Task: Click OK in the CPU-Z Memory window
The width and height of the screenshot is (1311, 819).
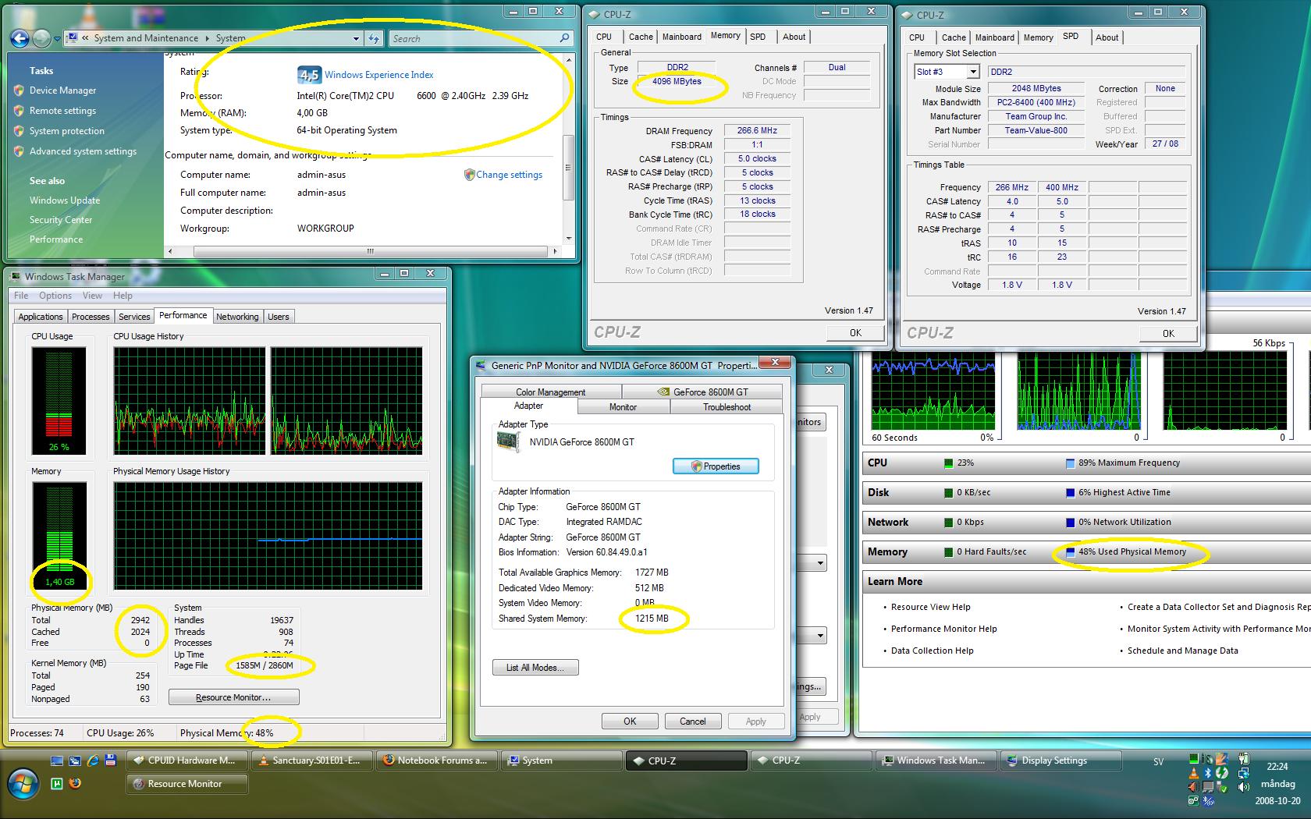Action: (x=855, y=333)
